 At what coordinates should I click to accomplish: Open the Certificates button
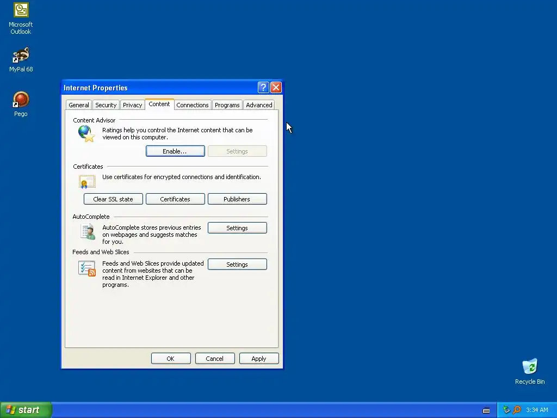(175, 199)
